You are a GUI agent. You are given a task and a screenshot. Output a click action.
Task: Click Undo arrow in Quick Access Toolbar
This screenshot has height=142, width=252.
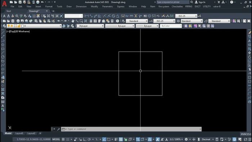(x=42, y=2)
